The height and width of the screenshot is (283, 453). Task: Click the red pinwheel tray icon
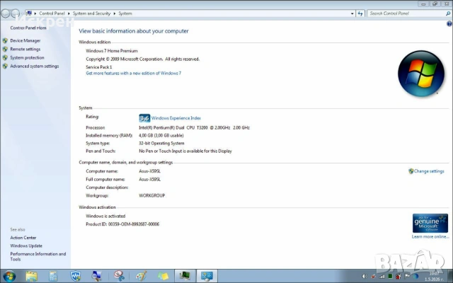click(x=373, y=277)
